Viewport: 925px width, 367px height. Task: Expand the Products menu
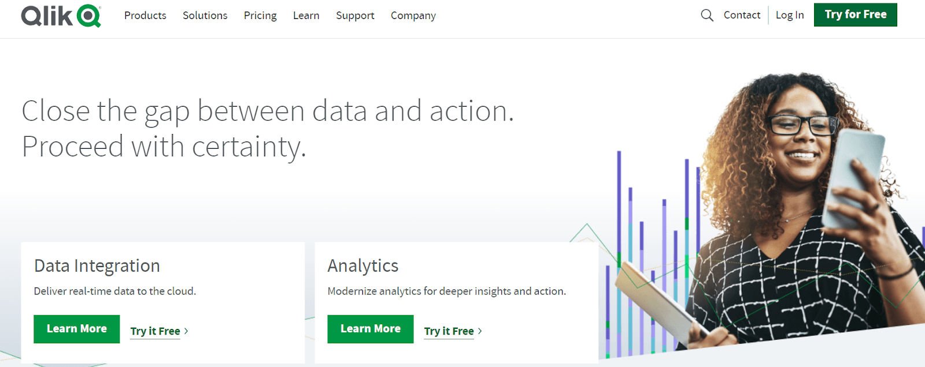coord(145,16)
